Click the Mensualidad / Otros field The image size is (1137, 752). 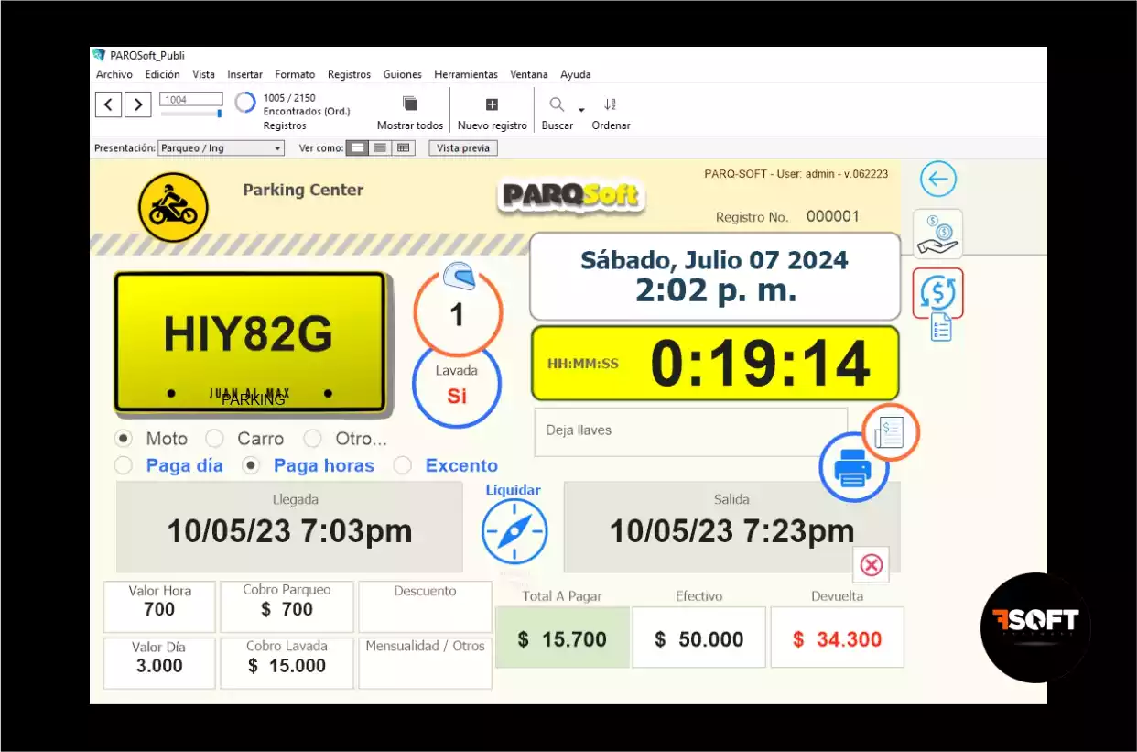(425, 663)
